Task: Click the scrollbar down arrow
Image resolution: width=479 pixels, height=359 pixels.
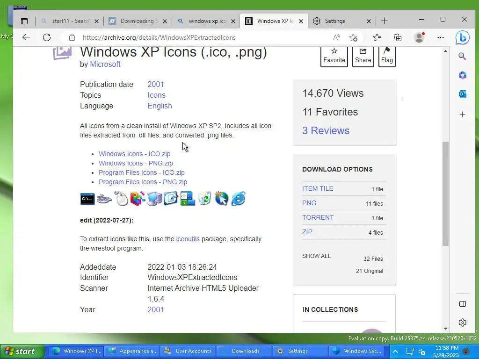Action: click(446, 329)
